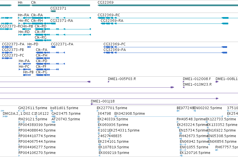This screenshot has width=238, height=157.
Task: Click EST RP004106270.5prime
Action: click(37, 153)
